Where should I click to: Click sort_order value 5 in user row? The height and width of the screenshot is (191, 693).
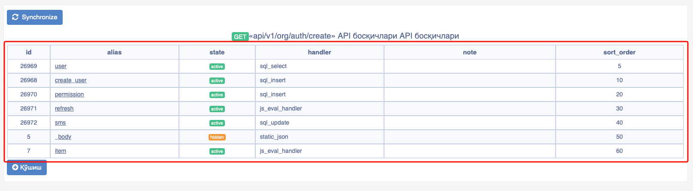(620, 66)
